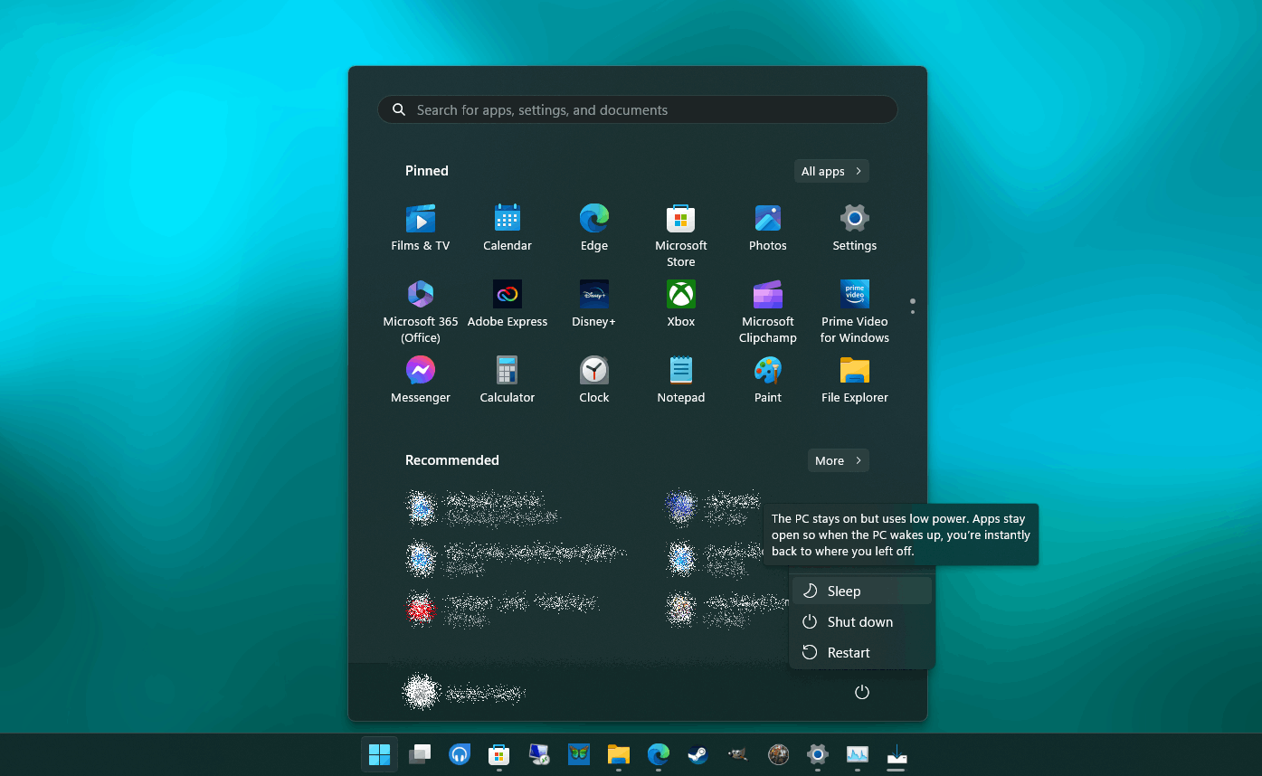Open Settings gear on the taskbar
This screenshot has width=1262, height=776.
pyautogui.click(x=818, y=753)
